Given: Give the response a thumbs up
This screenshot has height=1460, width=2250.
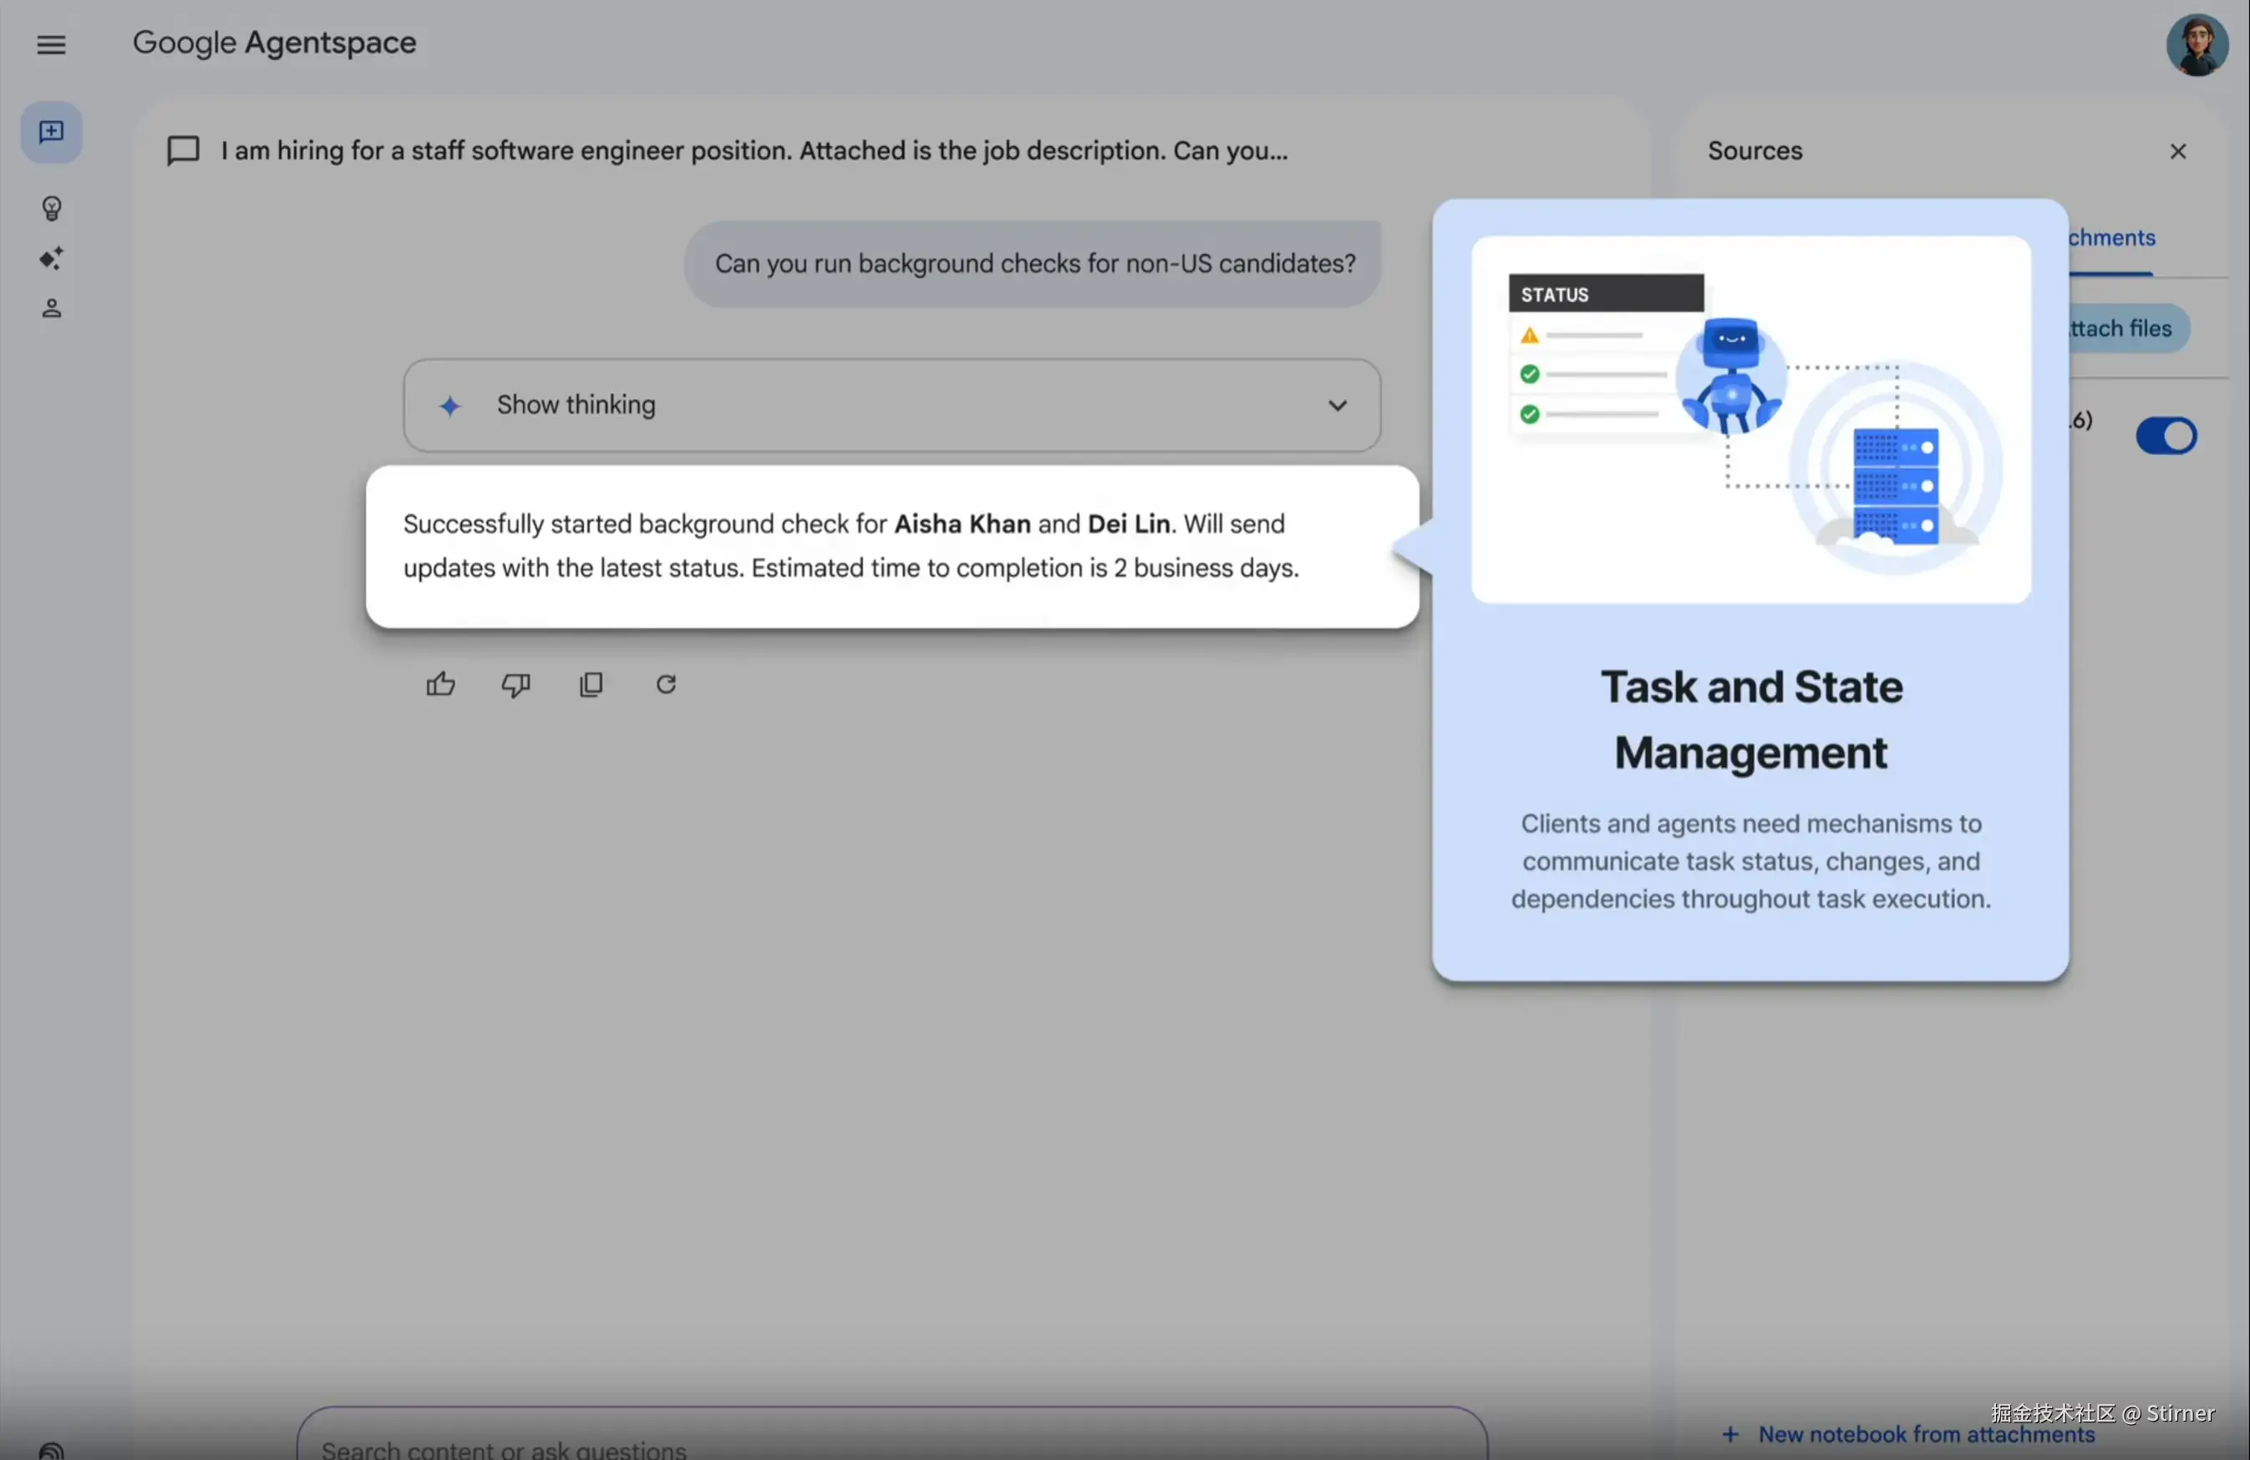Looking at the screenshot, I should click(x=440, y=684).
